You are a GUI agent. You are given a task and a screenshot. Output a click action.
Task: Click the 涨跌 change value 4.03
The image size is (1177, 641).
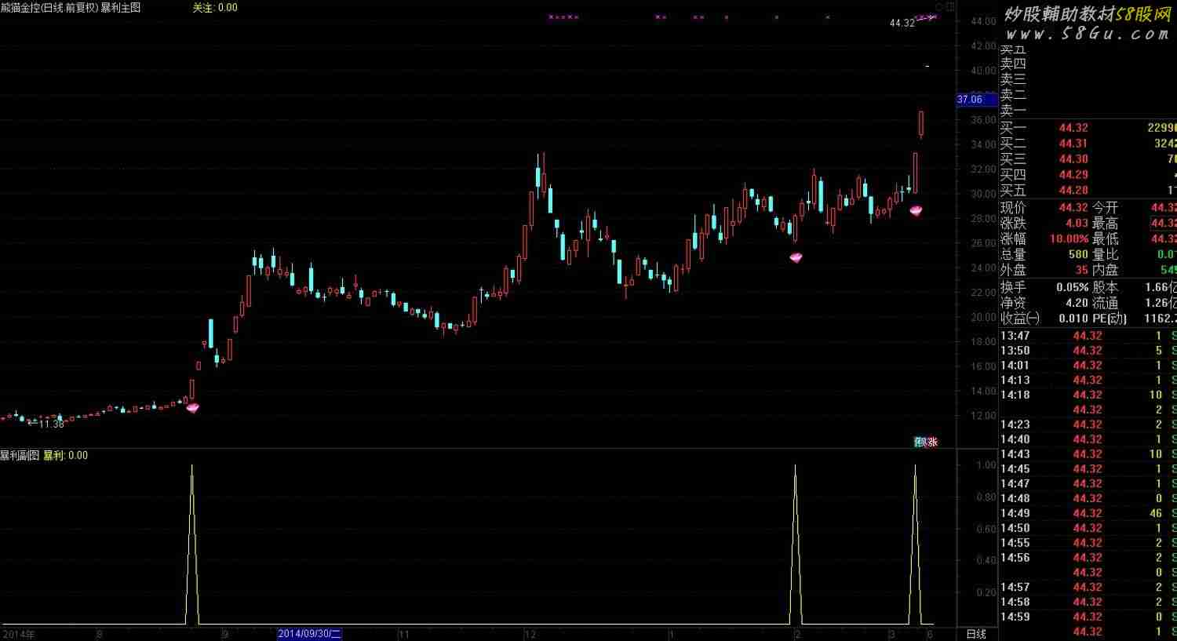pyautogui.click(x=1077, y=224)
